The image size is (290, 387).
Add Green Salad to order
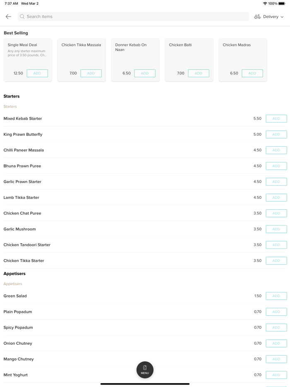pos(276,296)
